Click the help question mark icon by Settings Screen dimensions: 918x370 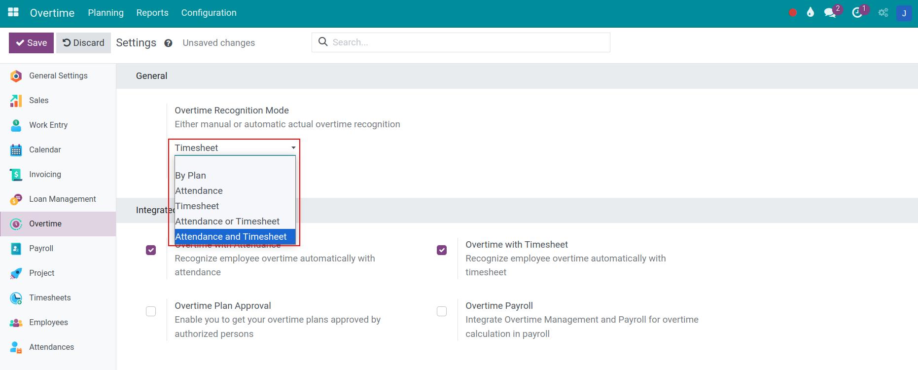pyautogui.click(x=168, y=43)
